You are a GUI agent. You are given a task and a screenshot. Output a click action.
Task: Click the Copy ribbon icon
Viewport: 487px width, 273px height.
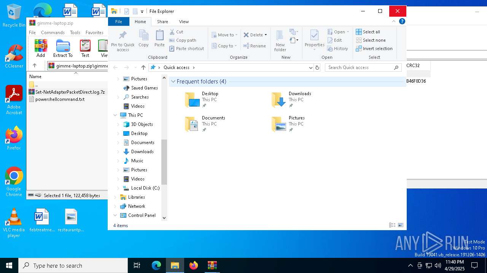pos(143,36)
